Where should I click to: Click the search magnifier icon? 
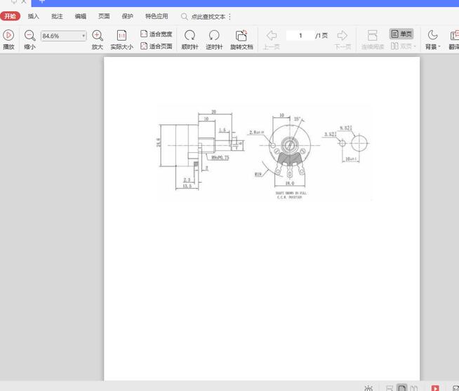coord(184,17)
